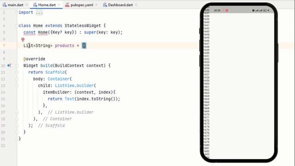Image resolution: width=295 pixels, height=166 pixels.
Task: Switch to the main.dart tab
Action: (15, 5)
